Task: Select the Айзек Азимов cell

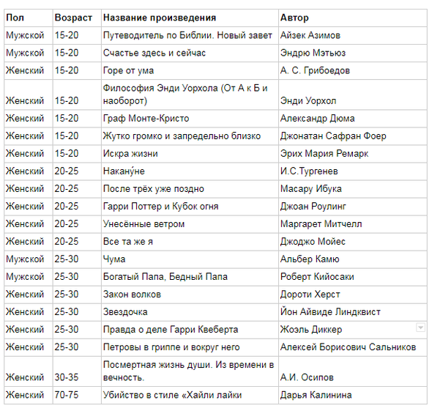Action: click(353, 36)
